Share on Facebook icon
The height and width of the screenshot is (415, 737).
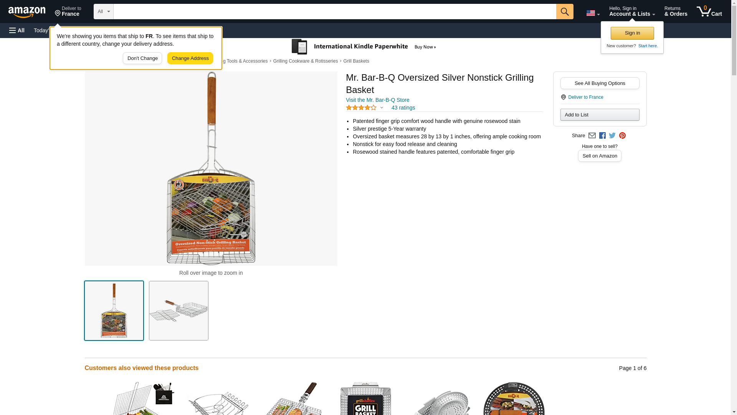(602, 136)
